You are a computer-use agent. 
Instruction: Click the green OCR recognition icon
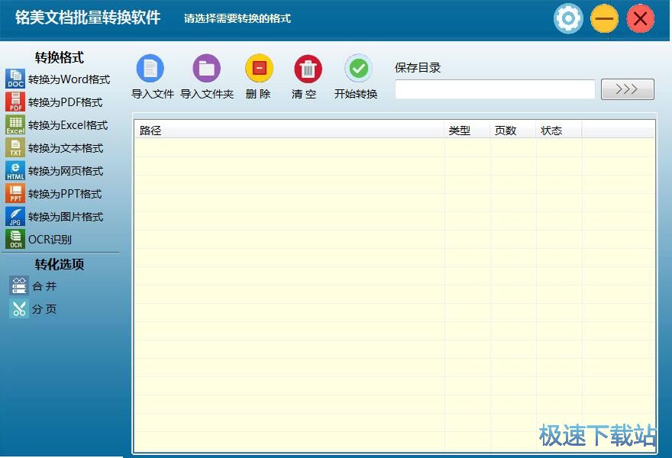[15, 239]
